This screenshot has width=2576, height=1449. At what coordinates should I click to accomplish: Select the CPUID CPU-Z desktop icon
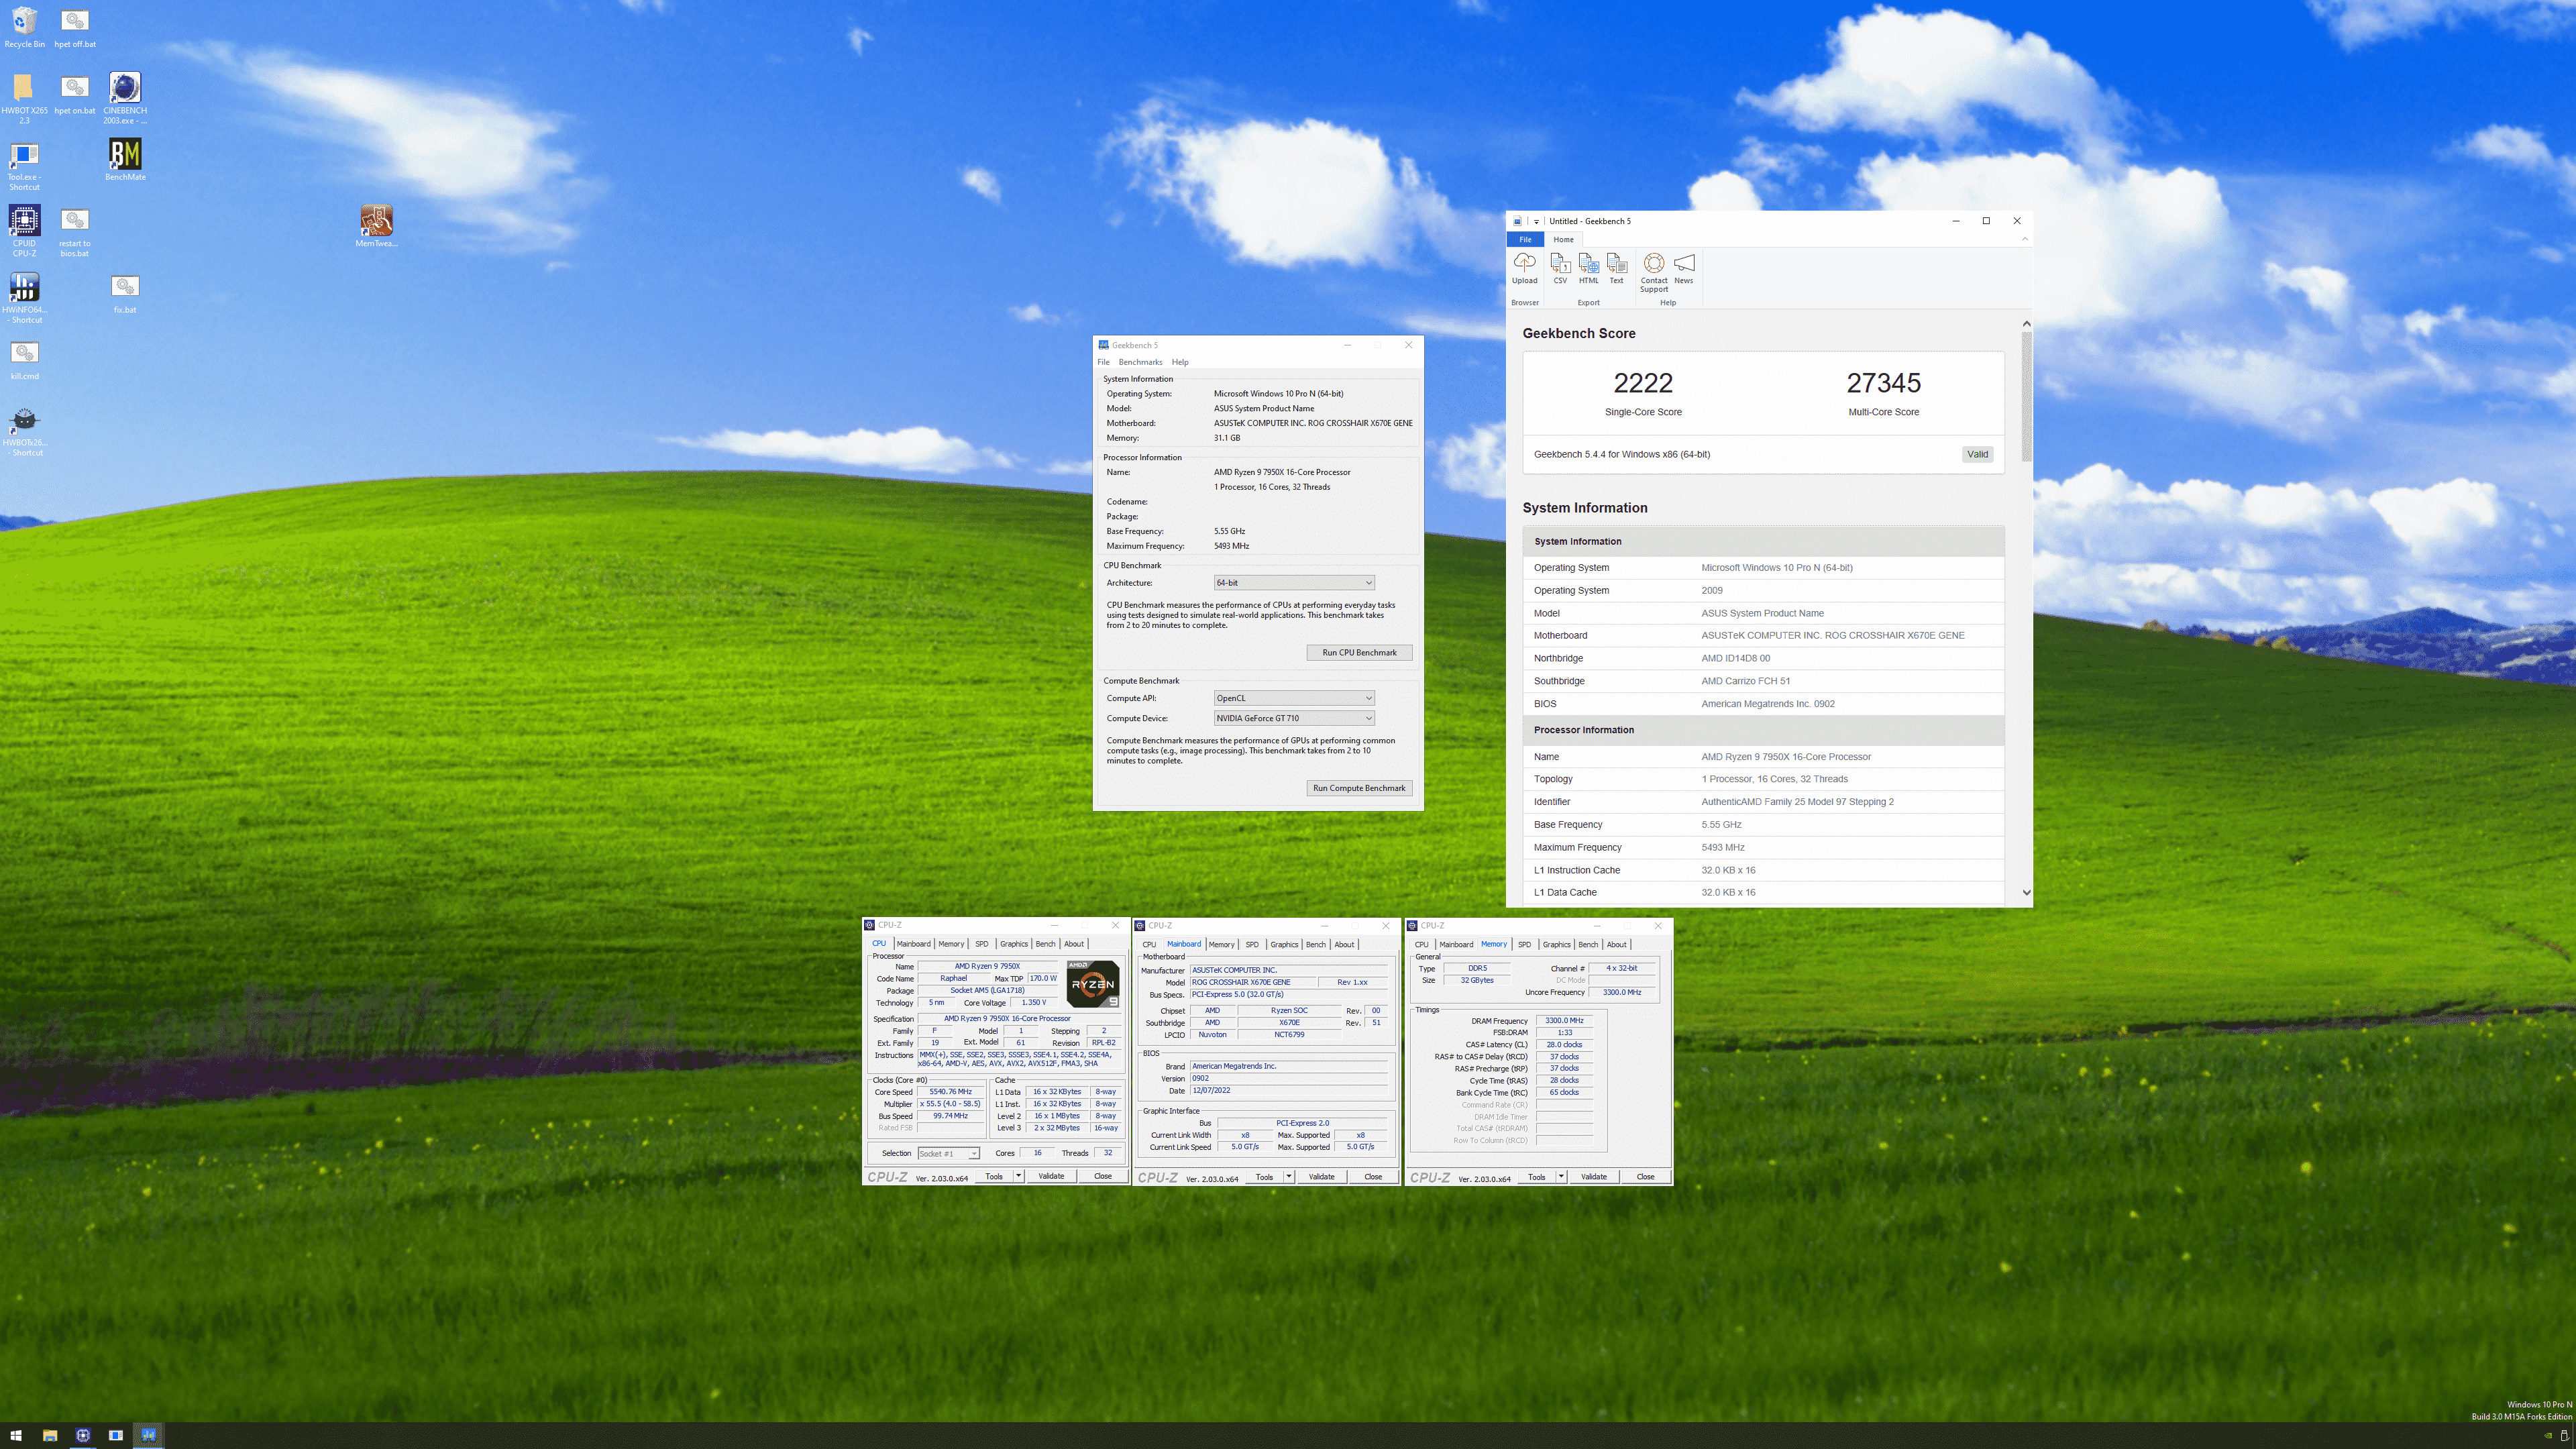[24, 232]
